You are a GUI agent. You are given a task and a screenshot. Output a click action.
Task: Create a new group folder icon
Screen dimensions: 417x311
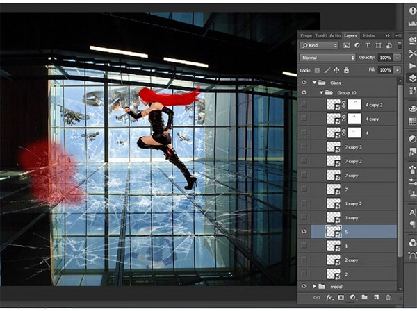pos(364,297)
